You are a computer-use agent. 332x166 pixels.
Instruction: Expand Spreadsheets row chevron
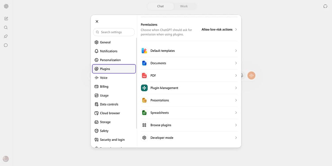point(236,113)
